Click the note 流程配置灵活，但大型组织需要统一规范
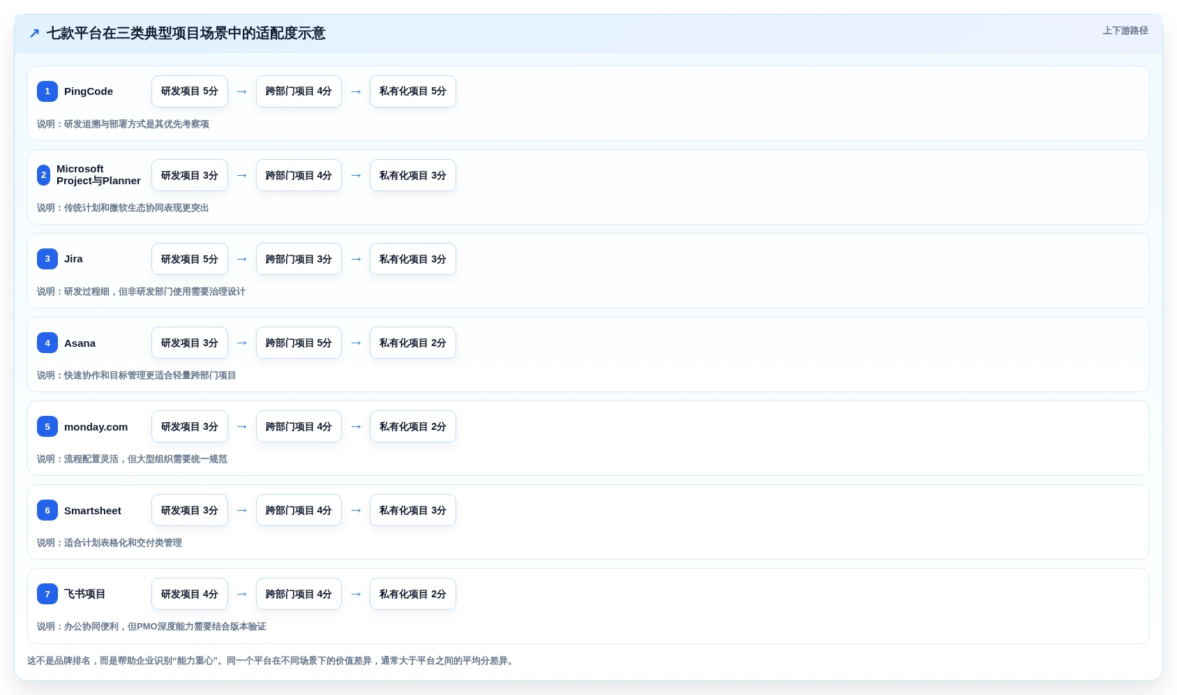 (146, 459)
